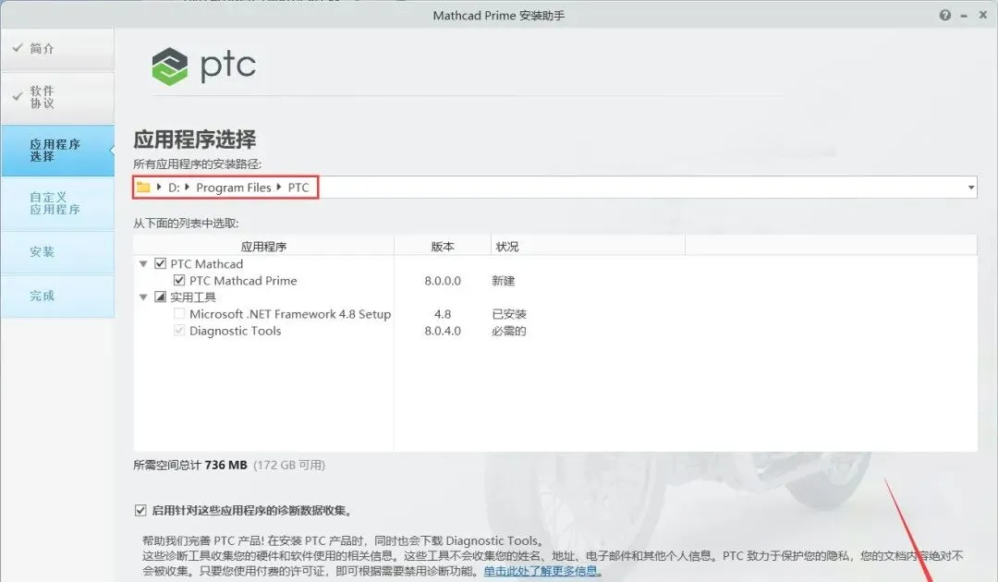Open the help question mark icon

[x=945, y=16]
